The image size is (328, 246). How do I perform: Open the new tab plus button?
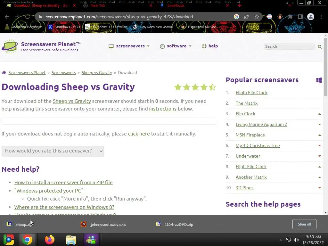click(x=240, y=5)
